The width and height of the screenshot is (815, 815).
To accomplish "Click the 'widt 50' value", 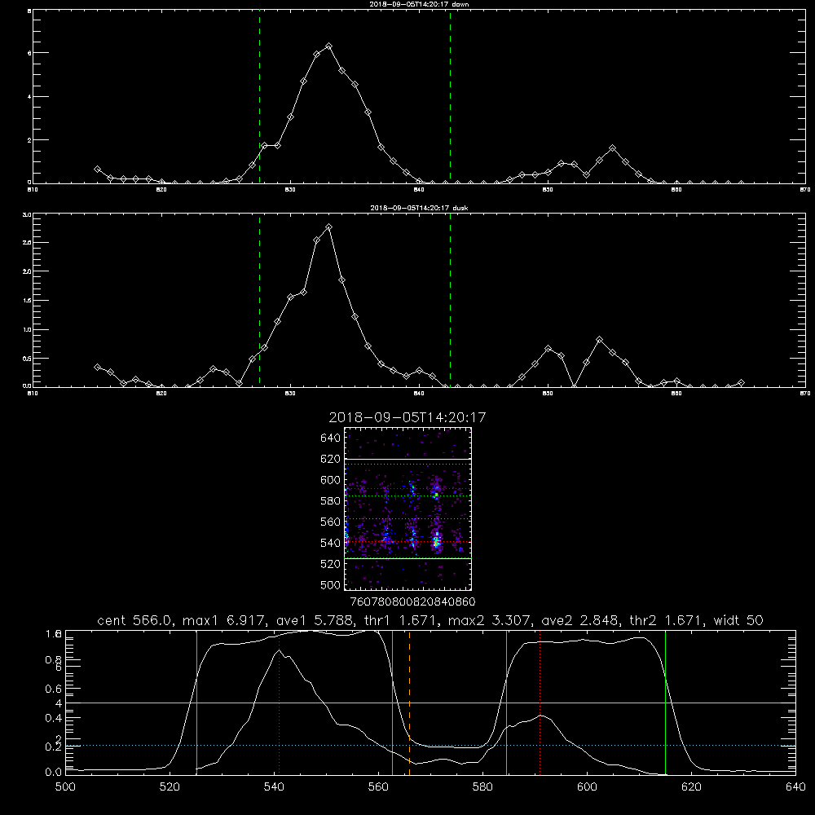I will point(738,620).
